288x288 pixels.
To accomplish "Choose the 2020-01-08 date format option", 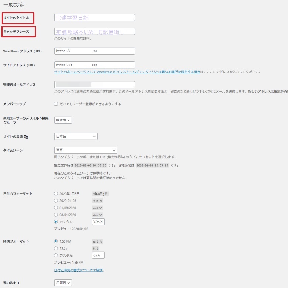I will coord(56,201).
